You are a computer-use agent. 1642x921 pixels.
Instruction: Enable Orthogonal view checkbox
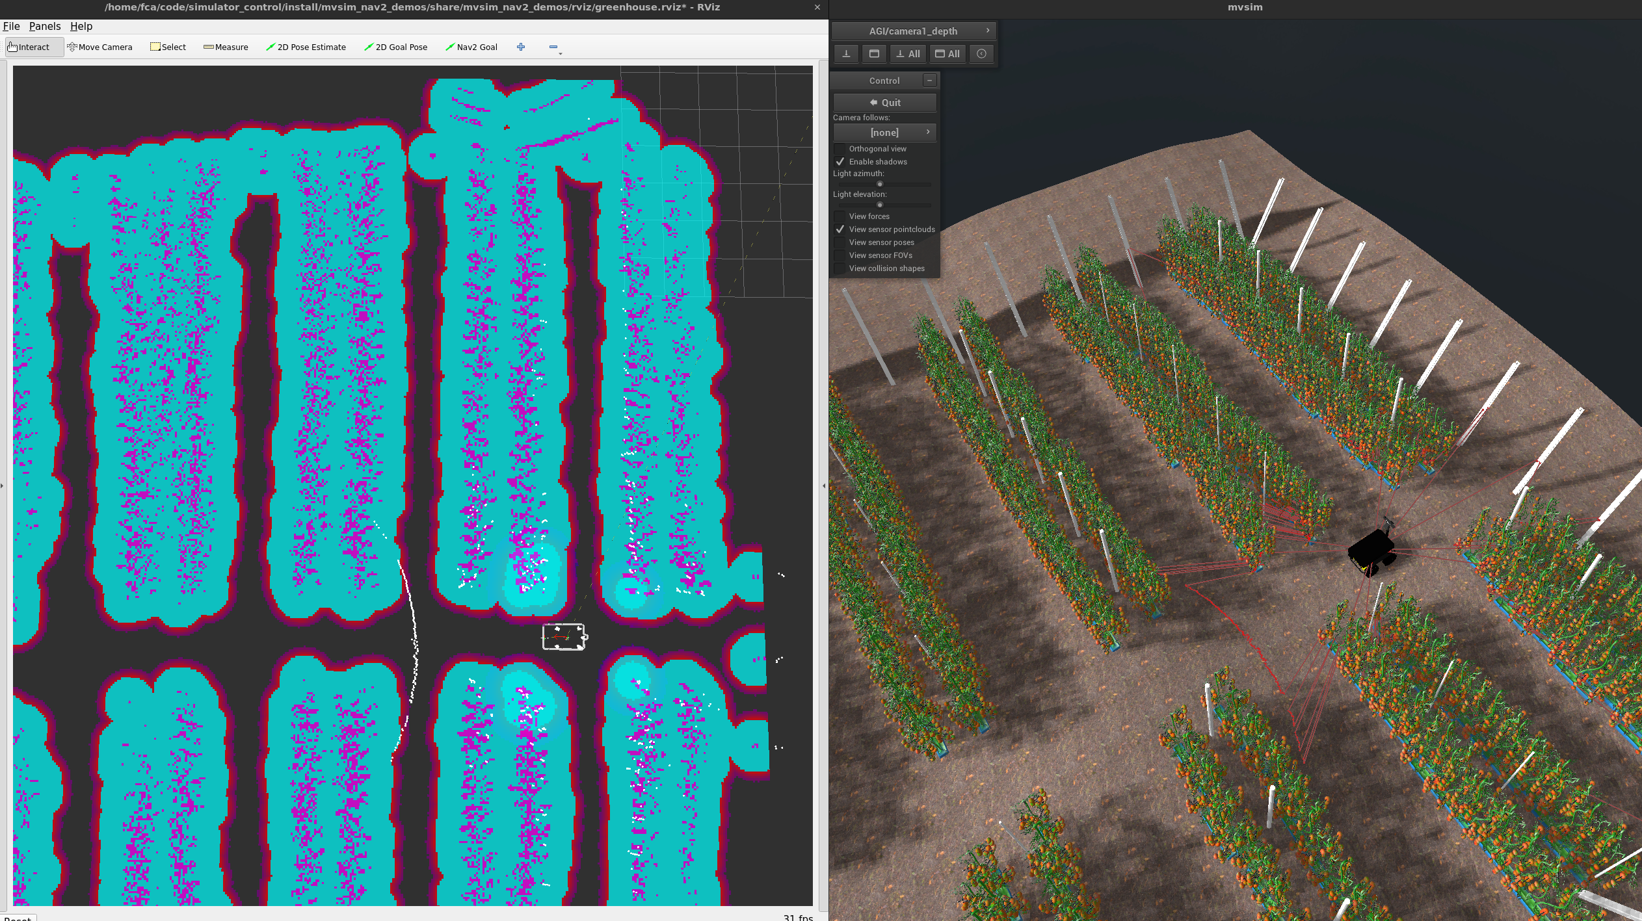840,149
